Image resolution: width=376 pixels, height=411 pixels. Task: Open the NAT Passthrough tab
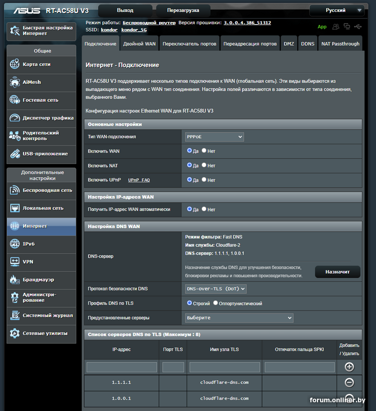341,44
